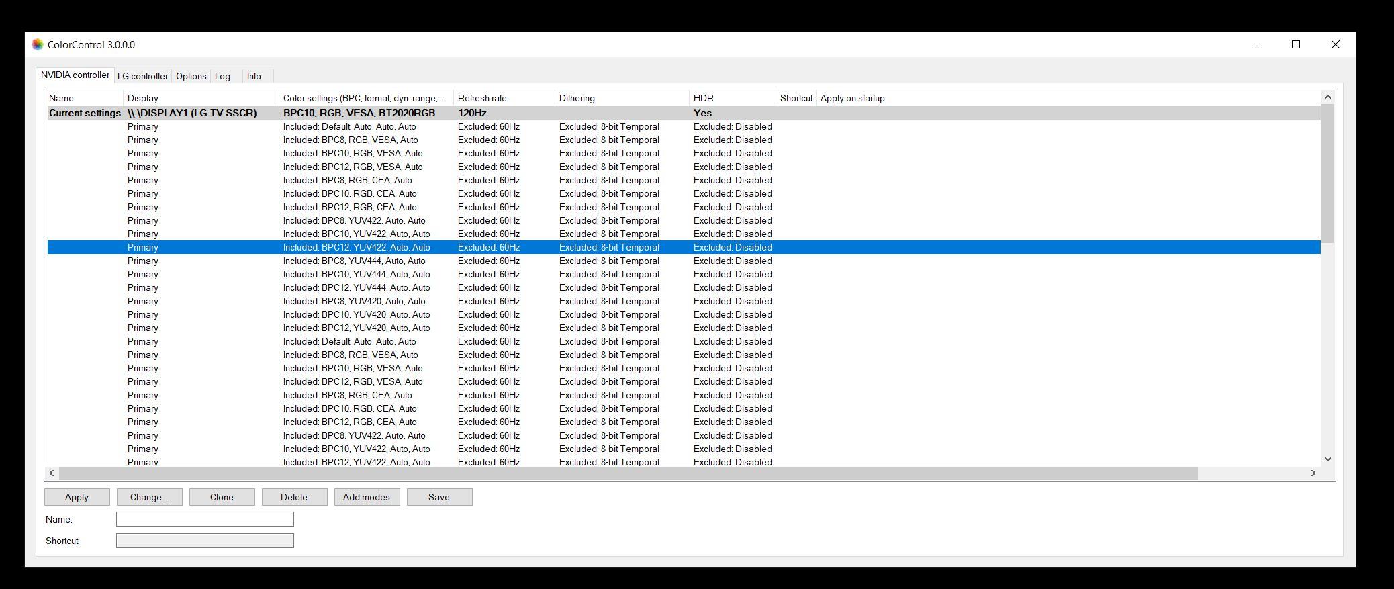
Task: Click the vertical scrollbar thumb
Action: [1328, 173]
